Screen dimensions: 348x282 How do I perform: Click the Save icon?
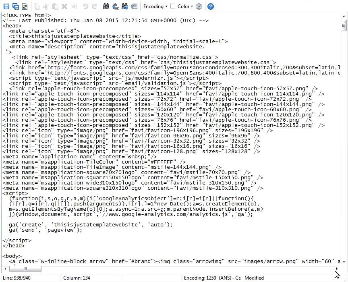point(6,6)
